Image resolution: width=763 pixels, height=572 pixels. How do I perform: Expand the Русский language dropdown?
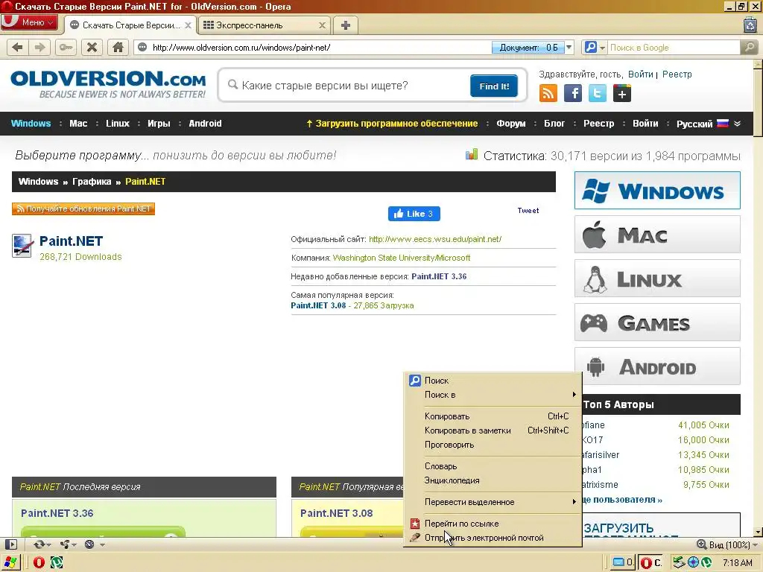click(709, 124)
